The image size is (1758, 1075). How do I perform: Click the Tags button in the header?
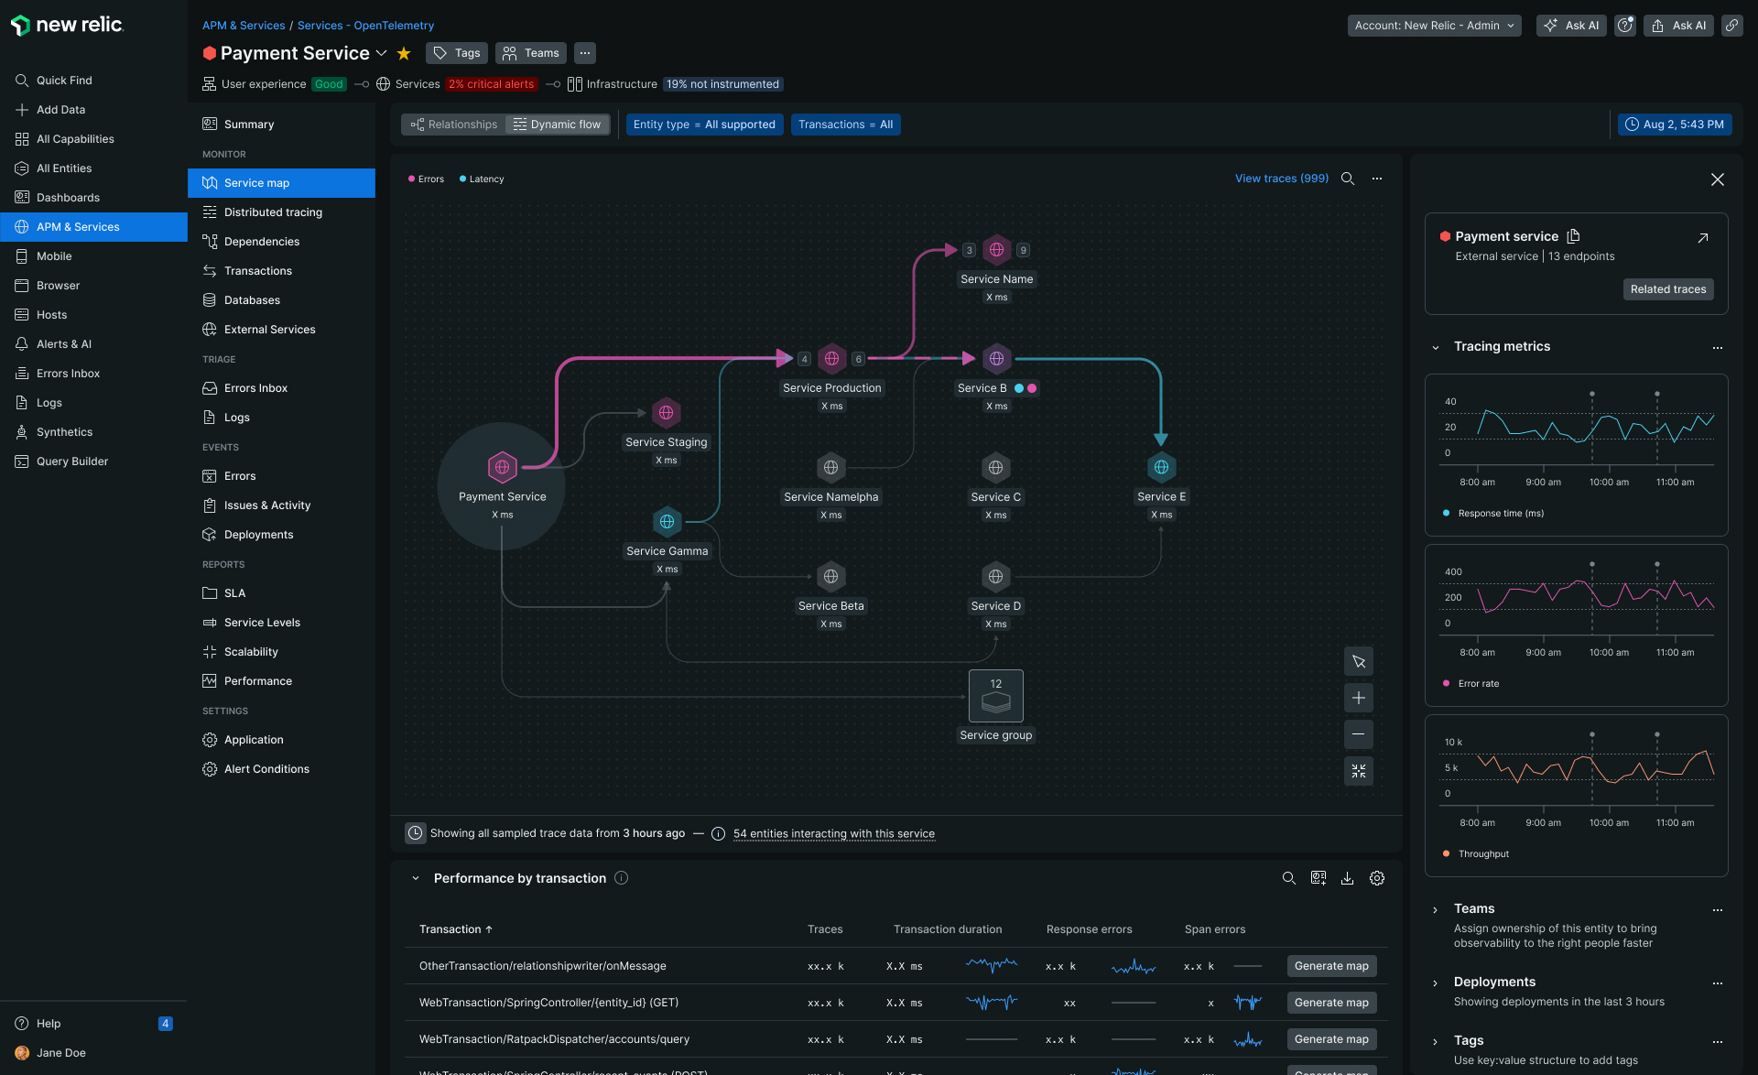pos(457,53)
